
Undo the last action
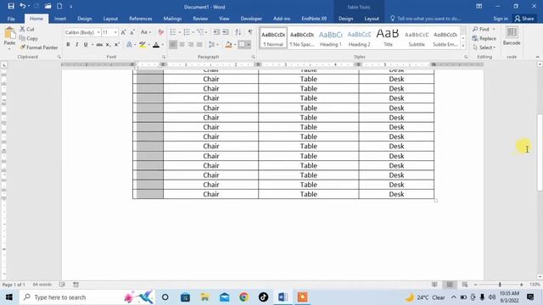click(x=23, y=6)
